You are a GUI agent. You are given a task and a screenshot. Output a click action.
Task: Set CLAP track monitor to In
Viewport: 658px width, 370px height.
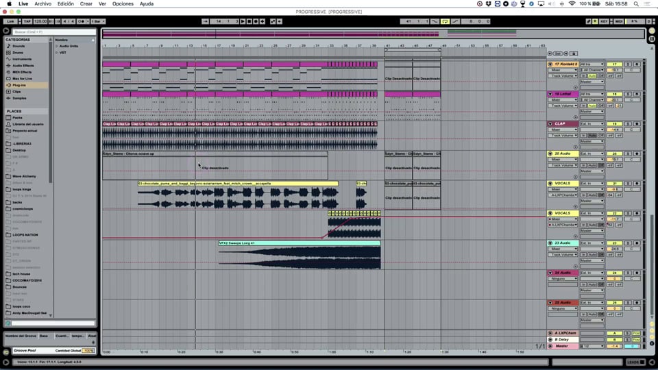coord(584,136)
